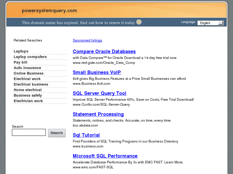Open Compare Oracle Databases listing
233x174 pixels.
click(x=104, y=51)
